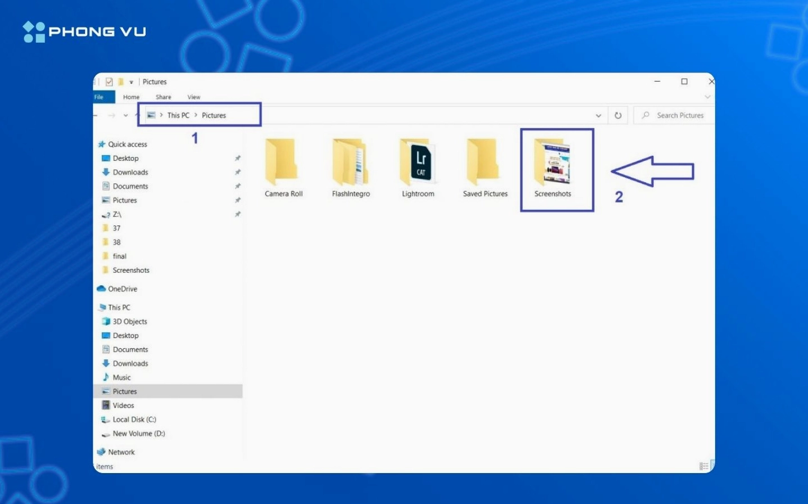Expand the address bar history dropdown
Screen dimensions: 808x504
(598, 115)
